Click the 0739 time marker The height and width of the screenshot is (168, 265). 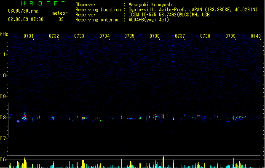click(230, 36)
